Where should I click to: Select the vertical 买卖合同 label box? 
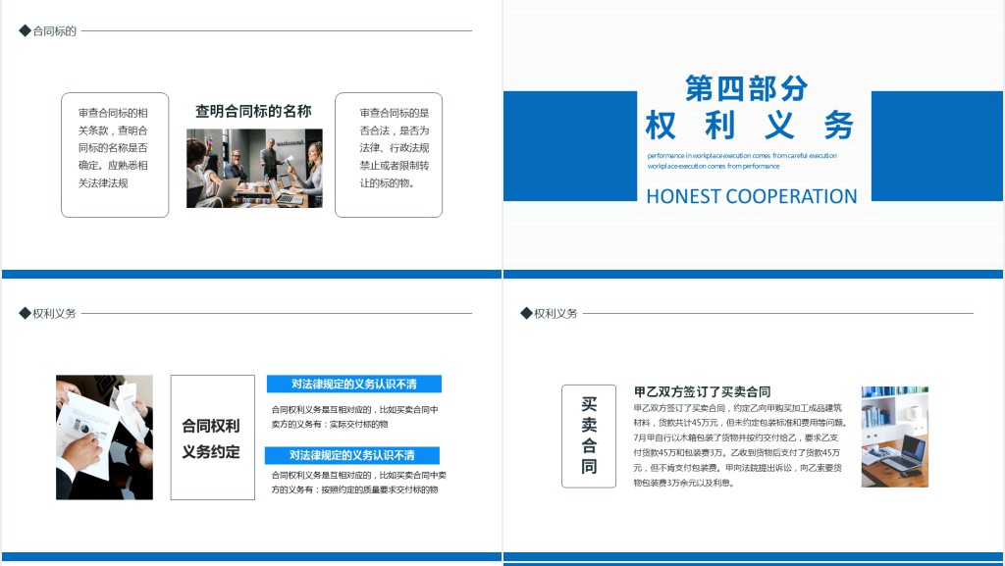[589, 436]
